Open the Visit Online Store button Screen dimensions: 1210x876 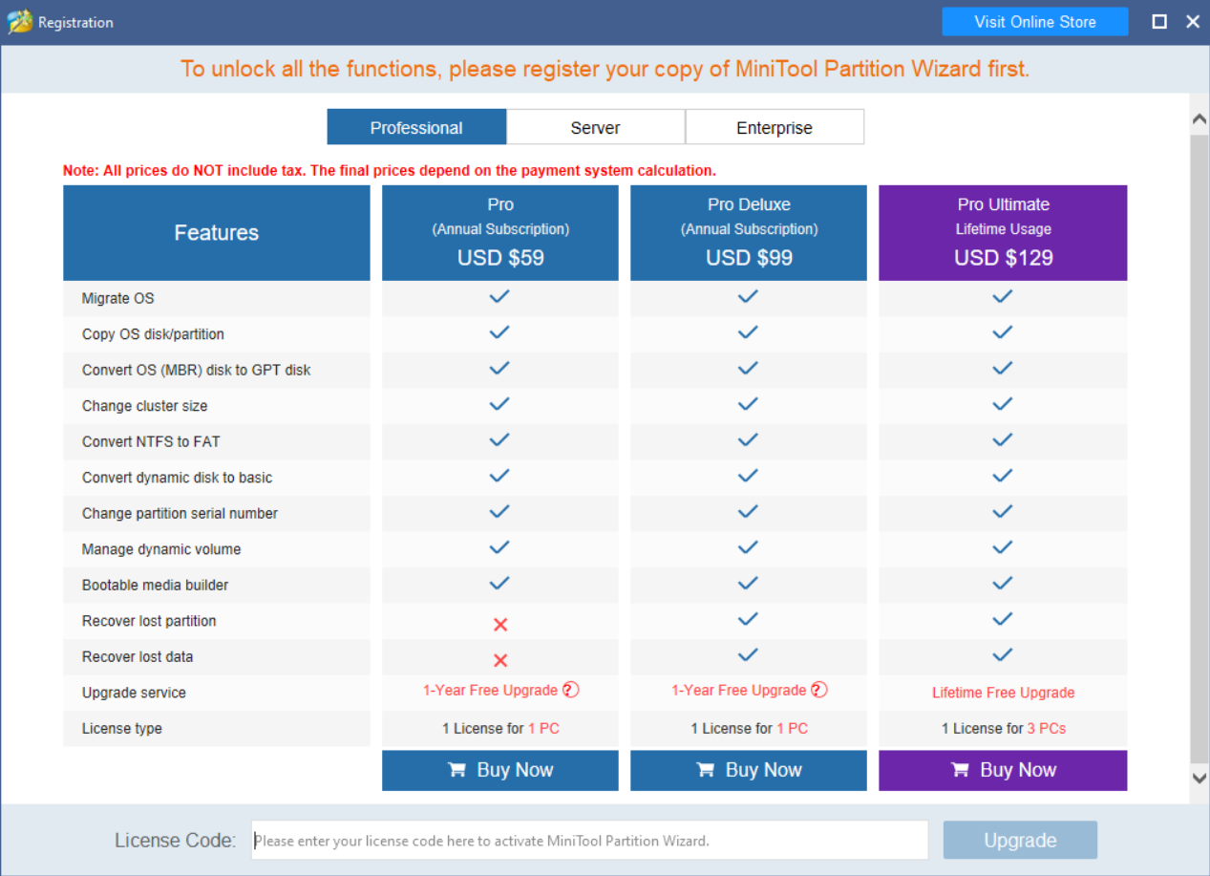point(1035,22)
